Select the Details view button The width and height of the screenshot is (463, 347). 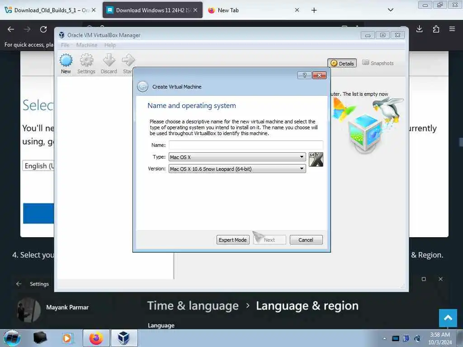pos(342,63)
